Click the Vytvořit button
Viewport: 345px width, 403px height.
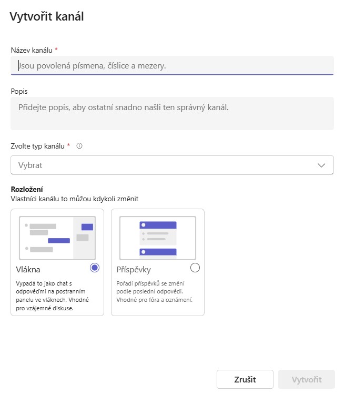[x=307, y=379]
